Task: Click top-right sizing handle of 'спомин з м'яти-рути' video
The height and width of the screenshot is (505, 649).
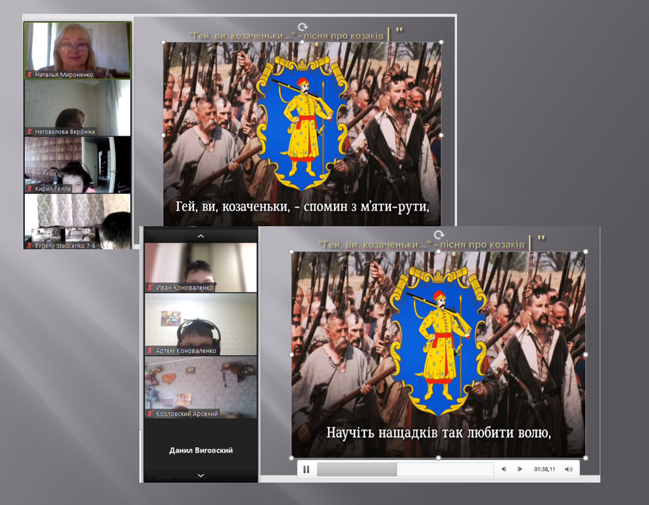Action: click(x=441, y=42)
